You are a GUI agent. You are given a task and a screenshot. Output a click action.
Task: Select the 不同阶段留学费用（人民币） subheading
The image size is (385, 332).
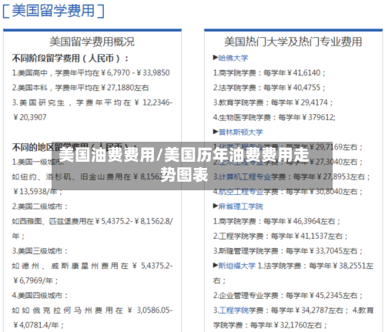(x=70, y=59)
